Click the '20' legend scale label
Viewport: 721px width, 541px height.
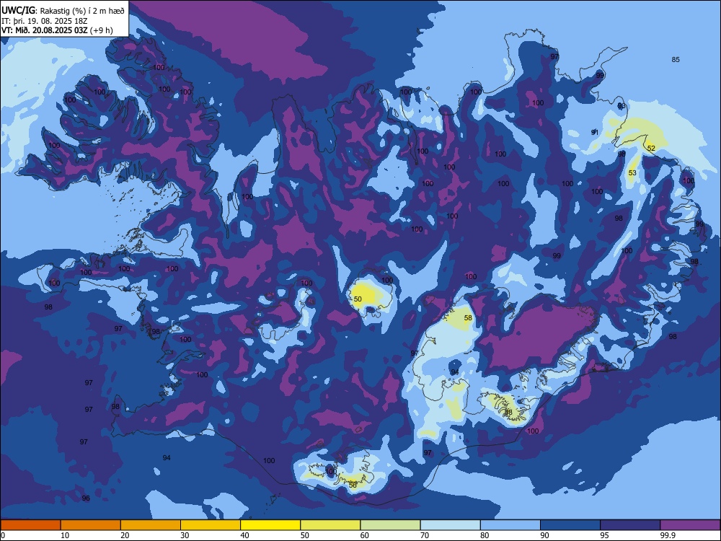click(125, 535)
